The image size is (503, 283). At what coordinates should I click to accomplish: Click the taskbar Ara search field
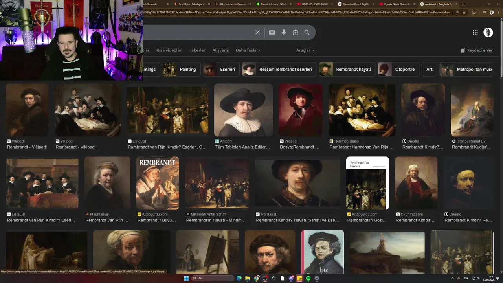click(213, 278)
